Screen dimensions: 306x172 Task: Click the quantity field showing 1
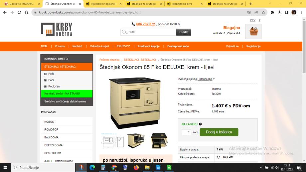[x=186, y=132]
